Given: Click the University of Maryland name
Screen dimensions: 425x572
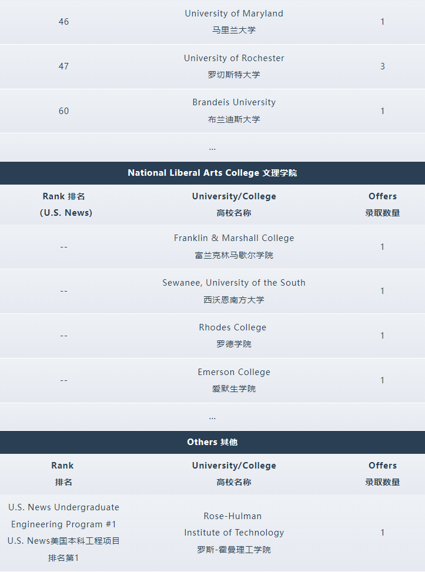Looking at the screenshot, I should click(x=234, y=14).
